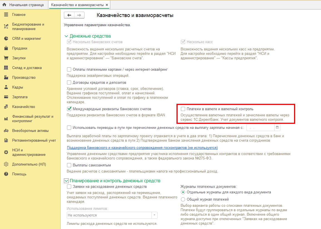Open the calendar picker for transfer date
Screen dimensions: 321x229
click(x=277, y=127)
